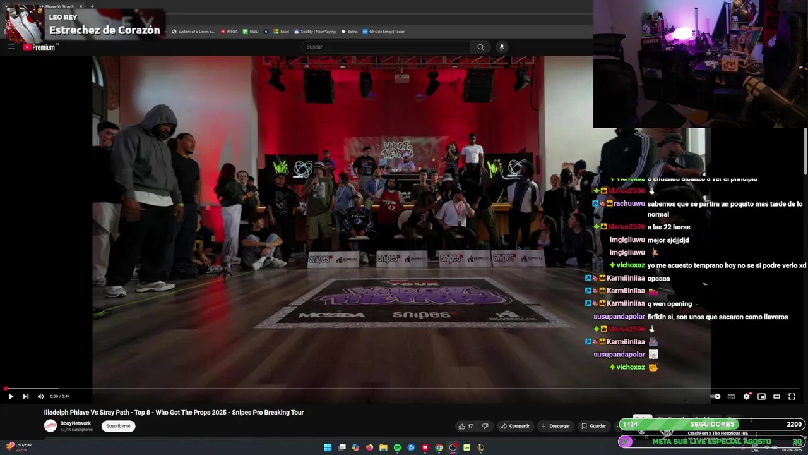
Task: Click the Guardar save button
Action: [x=593, y=426]
